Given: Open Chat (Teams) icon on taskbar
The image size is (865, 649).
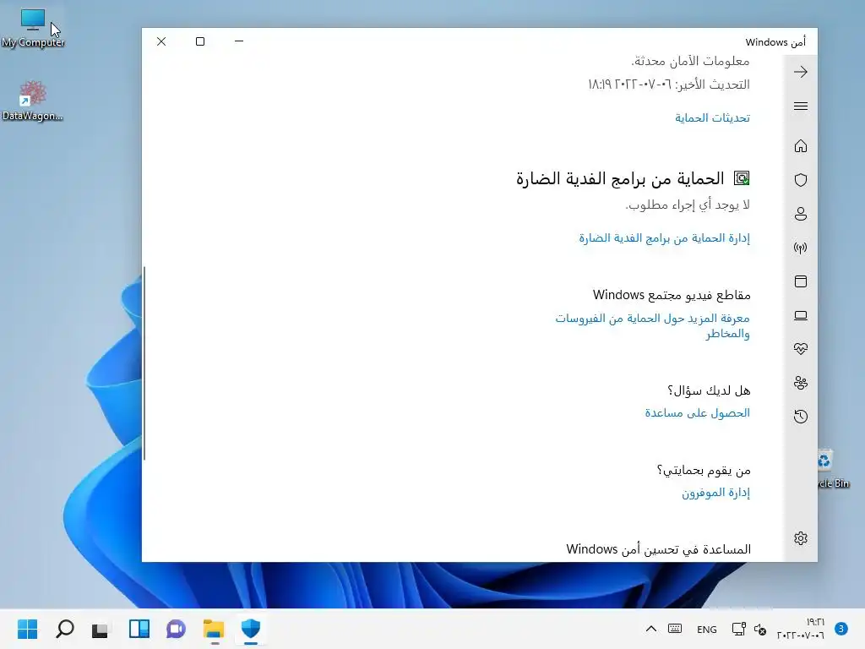Looking at the screenshot, I should pyautogui.click(x=176, y=629).
